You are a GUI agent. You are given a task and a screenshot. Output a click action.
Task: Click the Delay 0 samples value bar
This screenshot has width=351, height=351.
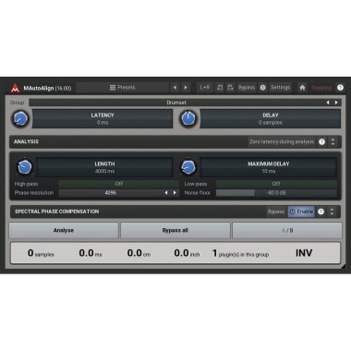pos(271,118)
